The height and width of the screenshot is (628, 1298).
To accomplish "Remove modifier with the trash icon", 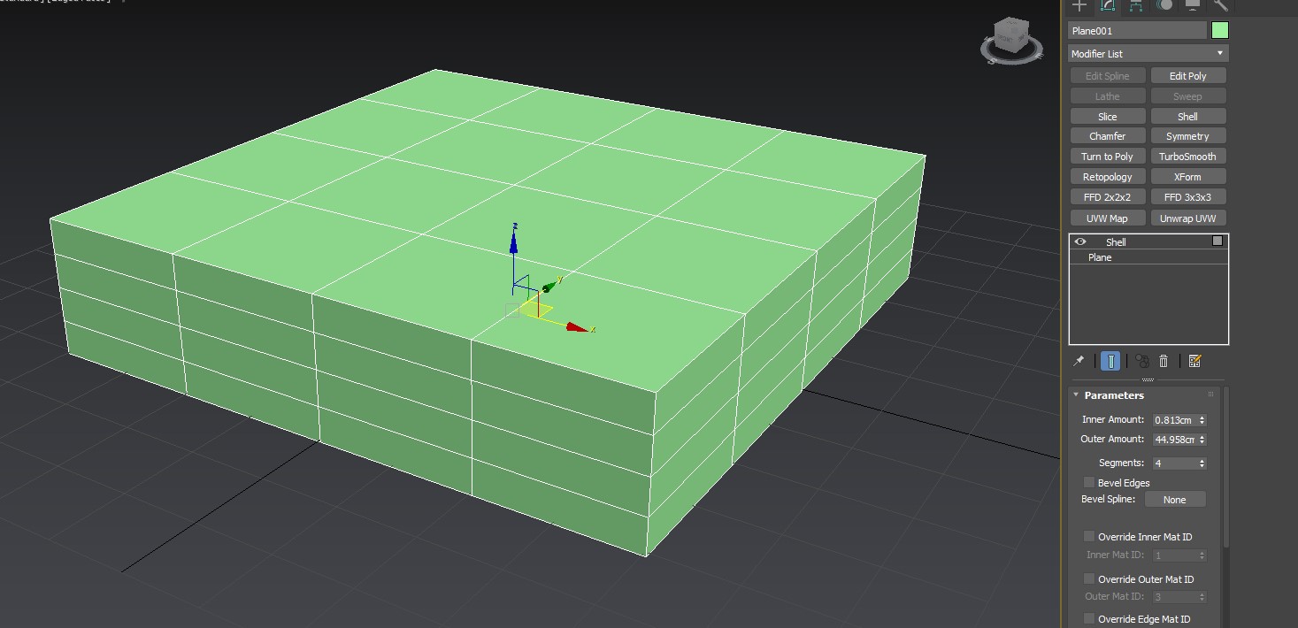I will click(1164, 361).
